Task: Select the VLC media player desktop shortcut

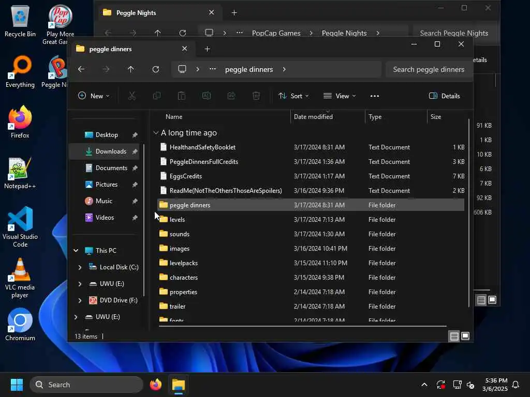Action: [x=20, y=278]
